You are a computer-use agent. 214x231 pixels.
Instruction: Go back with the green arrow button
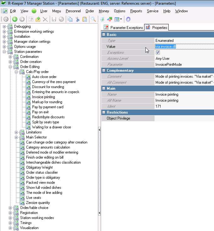pyautogui.click(x=15, y=19)
